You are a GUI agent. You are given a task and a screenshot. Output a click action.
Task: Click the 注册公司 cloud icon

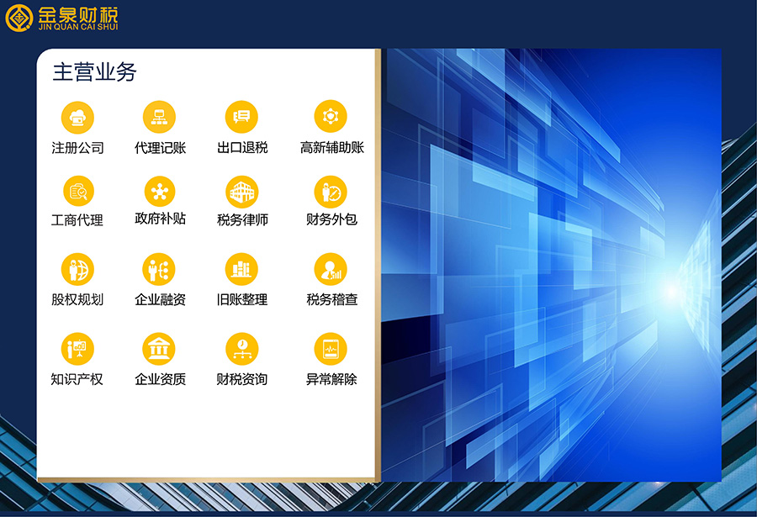click(x=77, y=117)
